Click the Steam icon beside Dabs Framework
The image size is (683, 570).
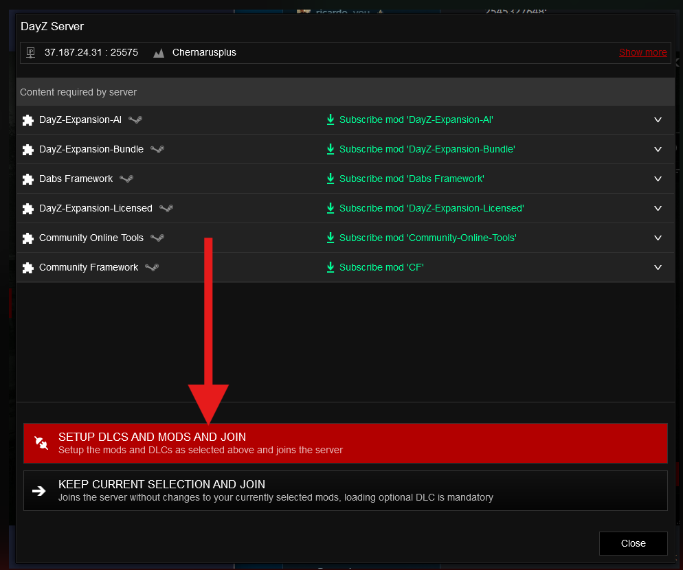pos(126,179)
